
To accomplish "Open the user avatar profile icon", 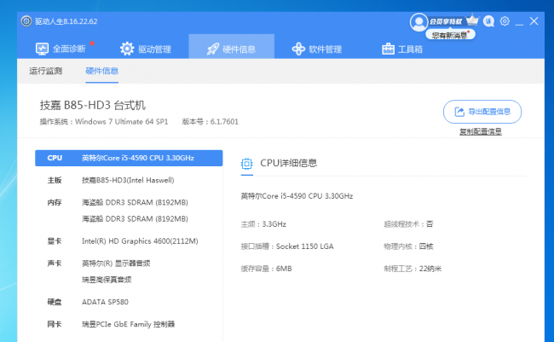I will click(419, 22).
